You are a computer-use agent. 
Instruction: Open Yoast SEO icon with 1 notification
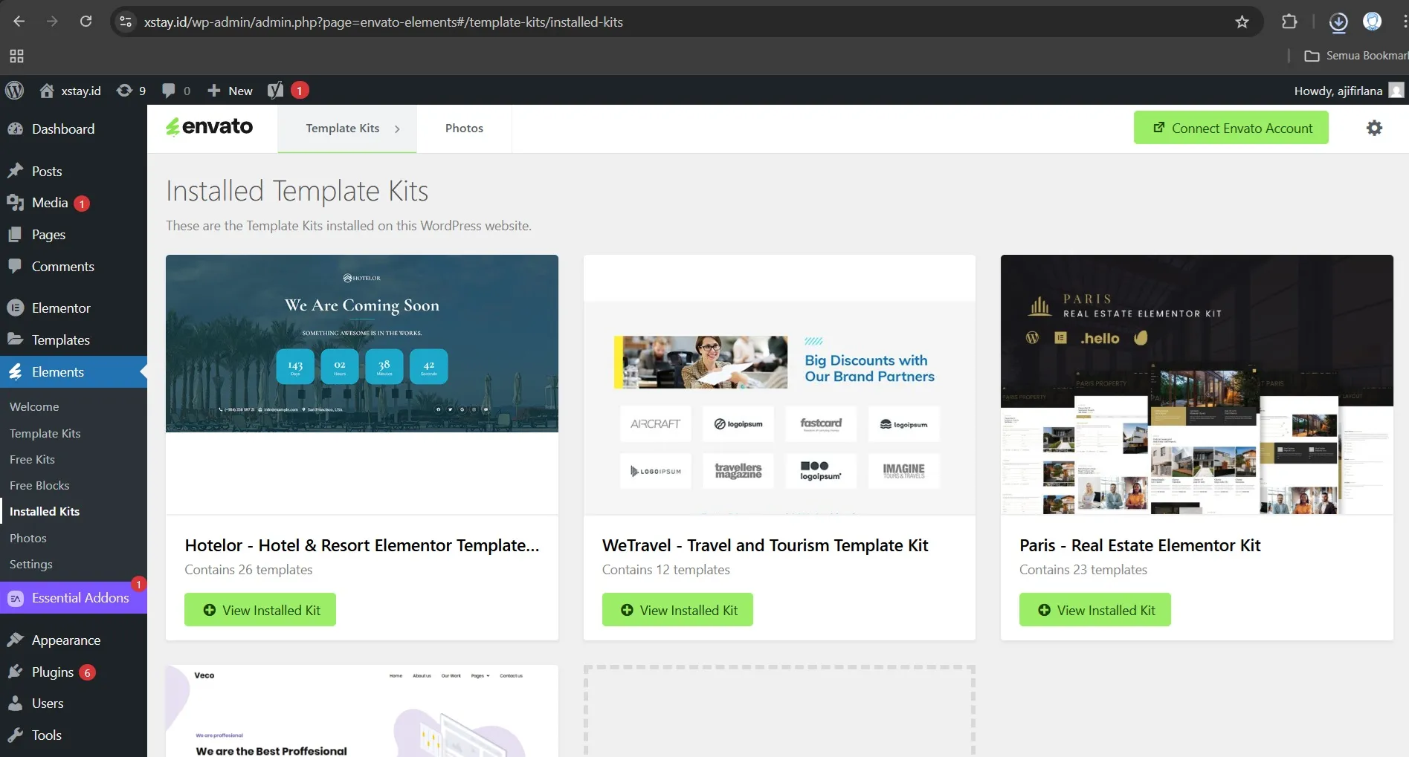(288, 91)
